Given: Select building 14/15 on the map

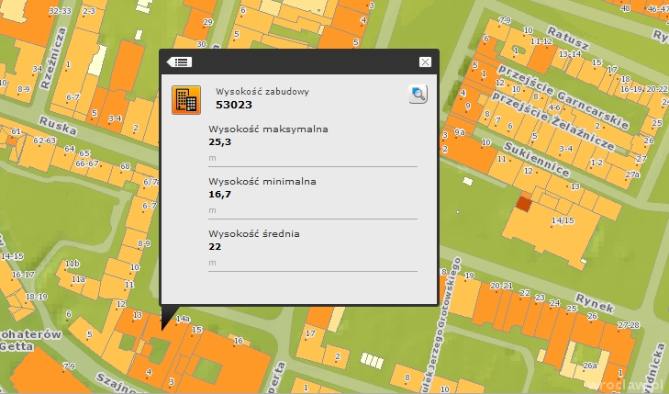Looking at the screenshot, I should (562, 220).
